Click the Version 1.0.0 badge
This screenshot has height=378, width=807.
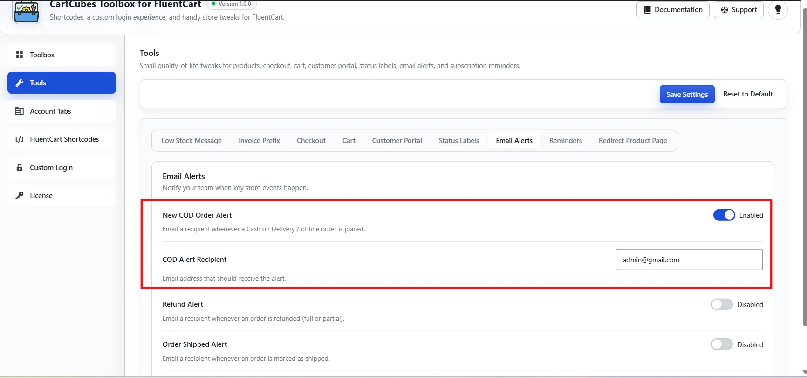tap(232, 4)
